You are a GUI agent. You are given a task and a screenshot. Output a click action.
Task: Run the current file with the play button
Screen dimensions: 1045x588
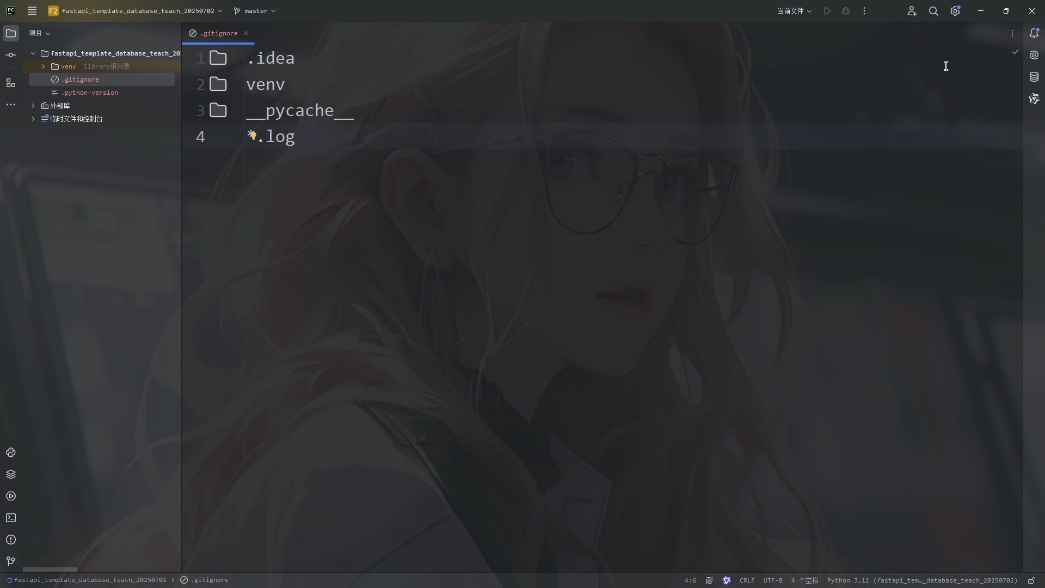click(827, 11)
